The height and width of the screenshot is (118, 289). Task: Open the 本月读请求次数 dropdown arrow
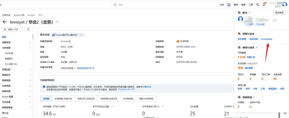tap(162, 106)
